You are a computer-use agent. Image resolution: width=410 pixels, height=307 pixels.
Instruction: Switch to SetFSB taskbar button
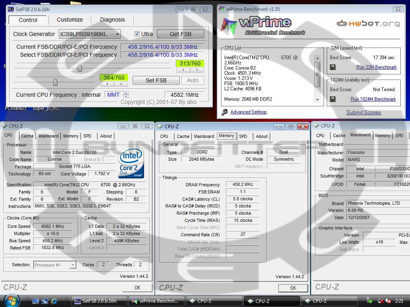[x=99, y=301]
